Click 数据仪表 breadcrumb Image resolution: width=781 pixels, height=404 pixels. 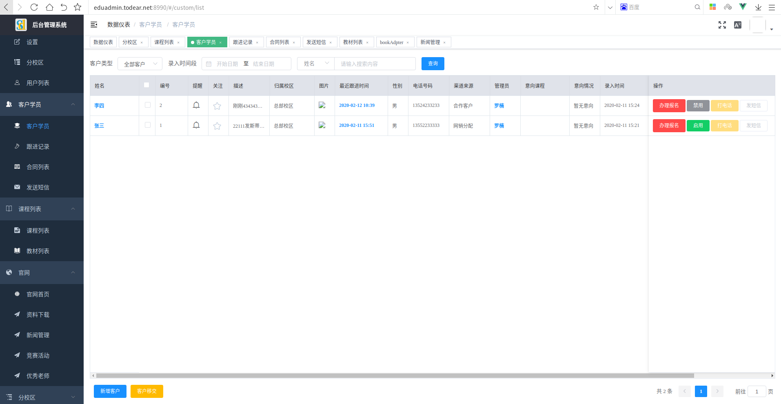119,24
